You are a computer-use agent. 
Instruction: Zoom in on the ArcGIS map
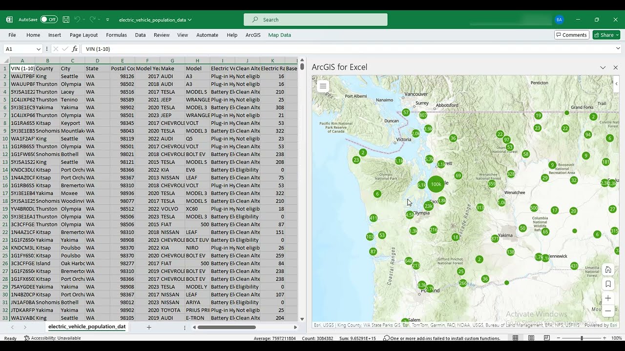(608, 298)
